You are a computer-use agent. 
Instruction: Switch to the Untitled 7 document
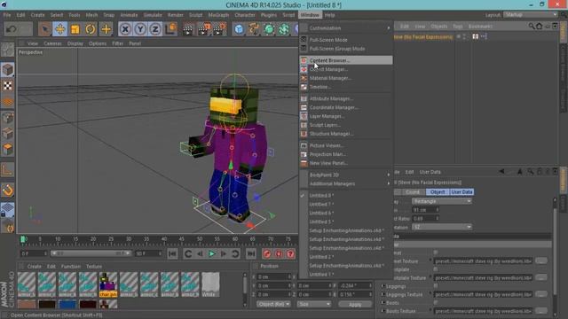pos(346,204)
